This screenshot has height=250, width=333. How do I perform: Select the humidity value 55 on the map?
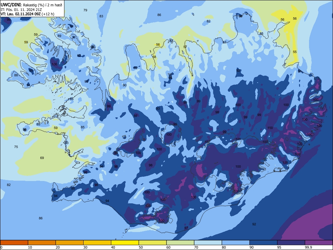pos(295,52)
